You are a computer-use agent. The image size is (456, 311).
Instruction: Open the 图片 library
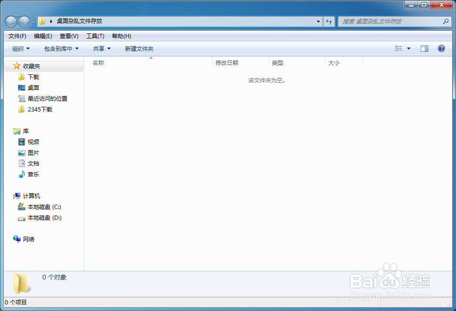[34, 152]
